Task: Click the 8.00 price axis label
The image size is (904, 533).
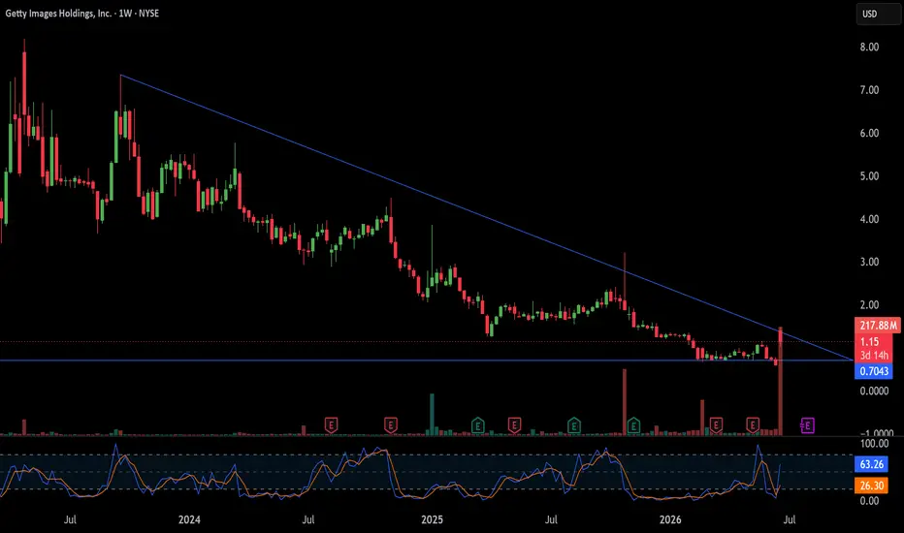Action: (869, 47)
